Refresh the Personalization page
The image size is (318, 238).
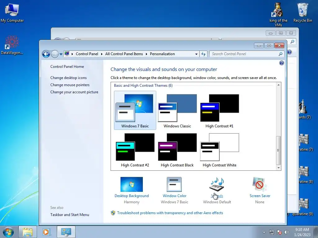(x=203, y=54)
